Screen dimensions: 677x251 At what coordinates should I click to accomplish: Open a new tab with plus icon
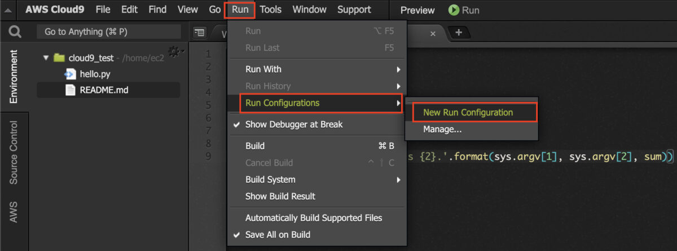coord(459,33)
